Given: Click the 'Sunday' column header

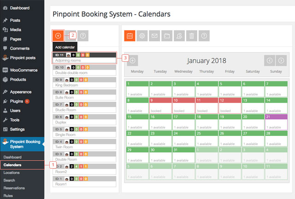Looking at the screenshot, I should pos(276,71).
